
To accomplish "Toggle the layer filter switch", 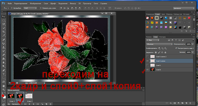I will [193, 40].
